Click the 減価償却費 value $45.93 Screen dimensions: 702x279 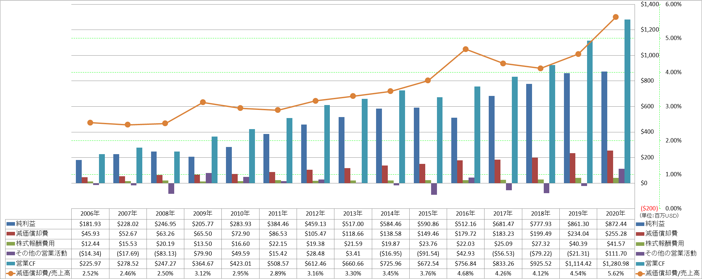[x=90, y=234]
